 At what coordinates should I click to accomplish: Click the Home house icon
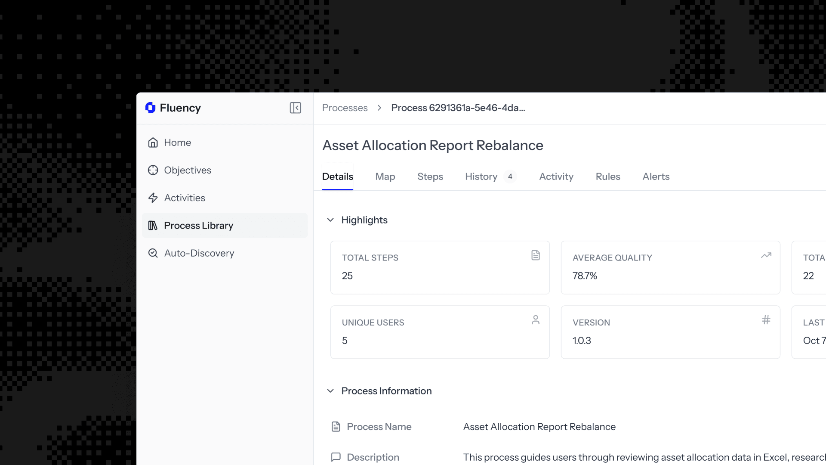153,143
